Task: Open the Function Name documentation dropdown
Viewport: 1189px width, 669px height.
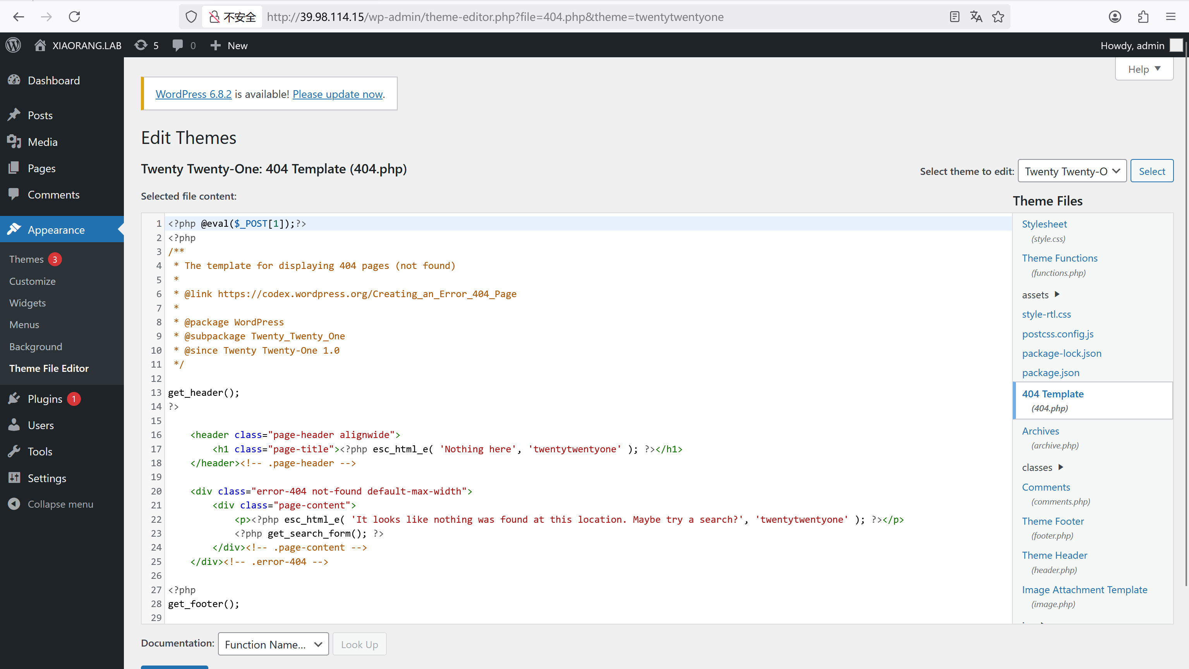Action: (273, 644)
